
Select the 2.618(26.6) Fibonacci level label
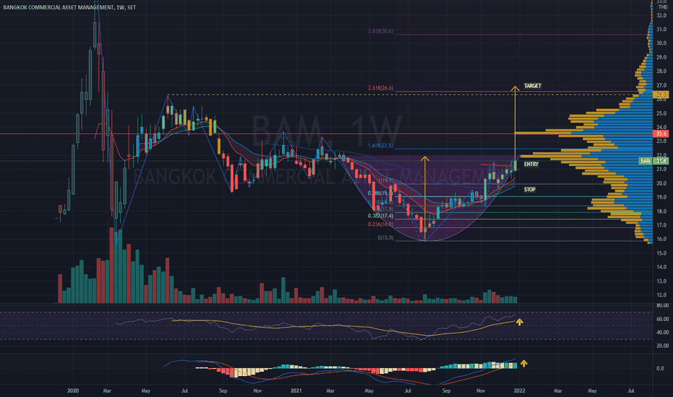click(x=381, y=88)
